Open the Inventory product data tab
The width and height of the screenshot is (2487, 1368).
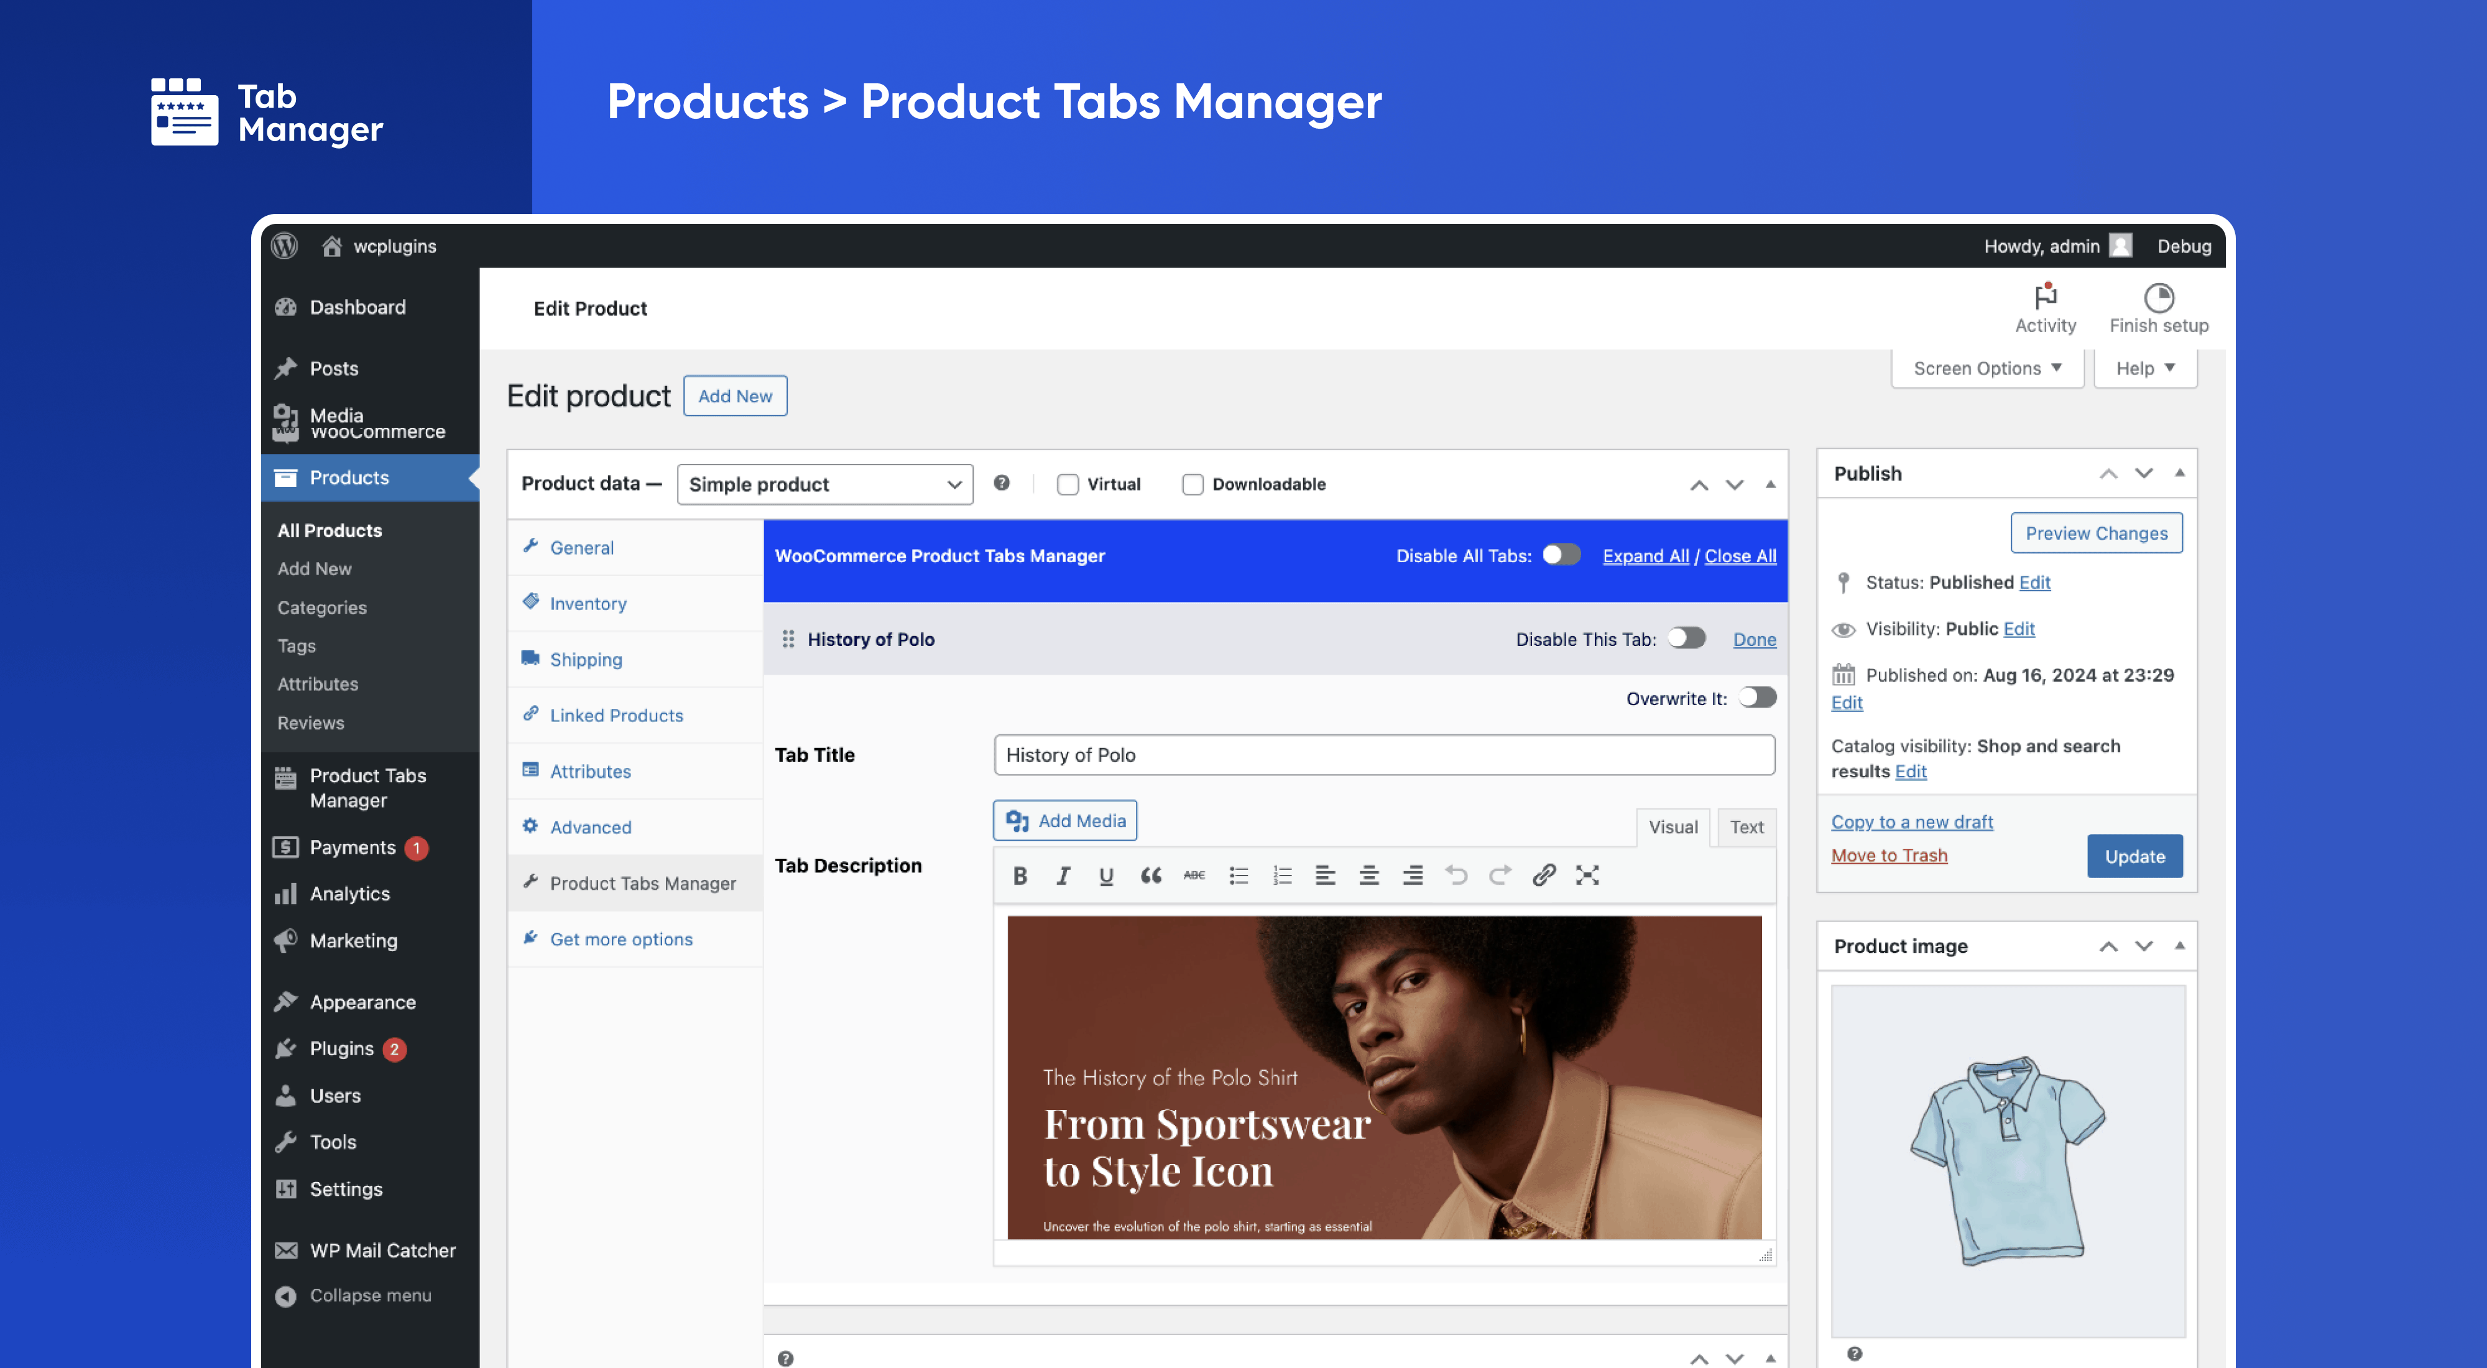(x=588, y=603)
